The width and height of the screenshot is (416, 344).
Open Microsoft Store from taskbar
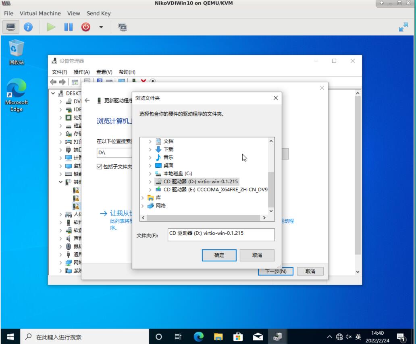[238, 337]
